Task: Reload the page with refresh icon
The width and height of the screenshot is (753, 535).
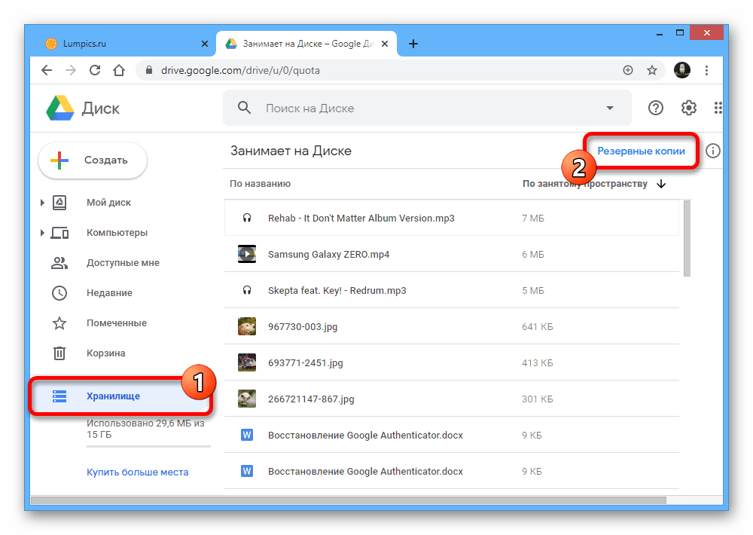Action: coord(95,70)
